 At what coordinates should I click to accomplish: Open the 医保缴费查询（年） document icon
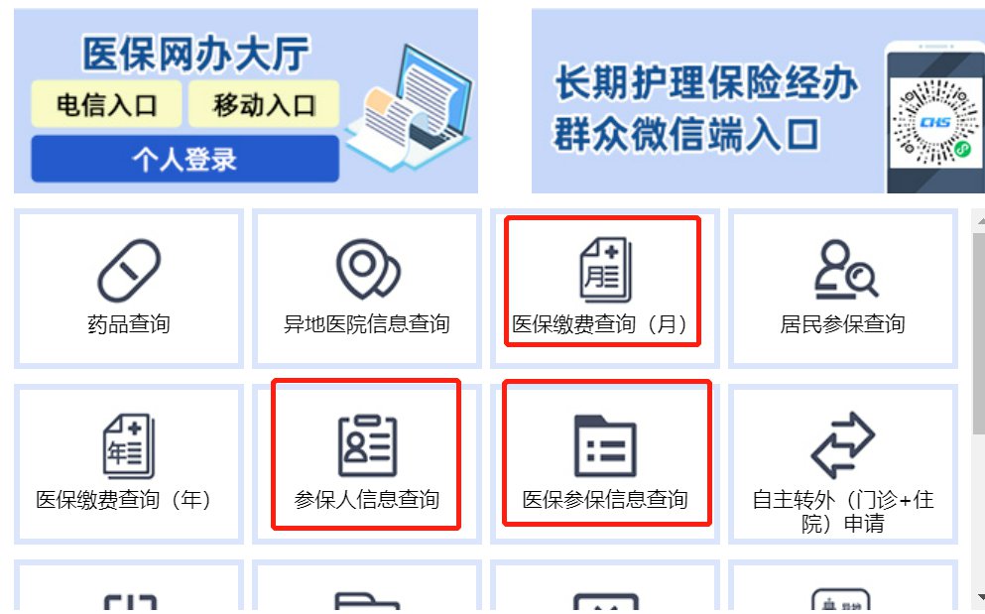(x=129, y=446)
